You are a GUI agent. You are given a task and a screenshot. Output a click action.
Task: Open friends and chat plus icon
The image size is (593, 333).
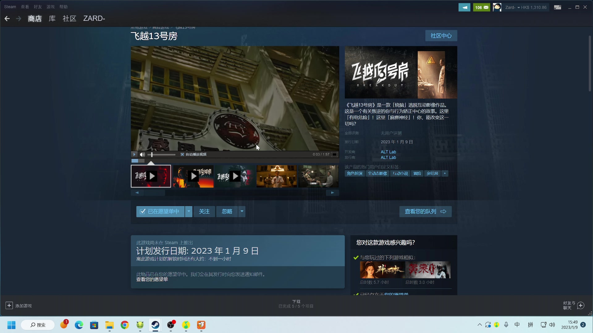[581, 306]
